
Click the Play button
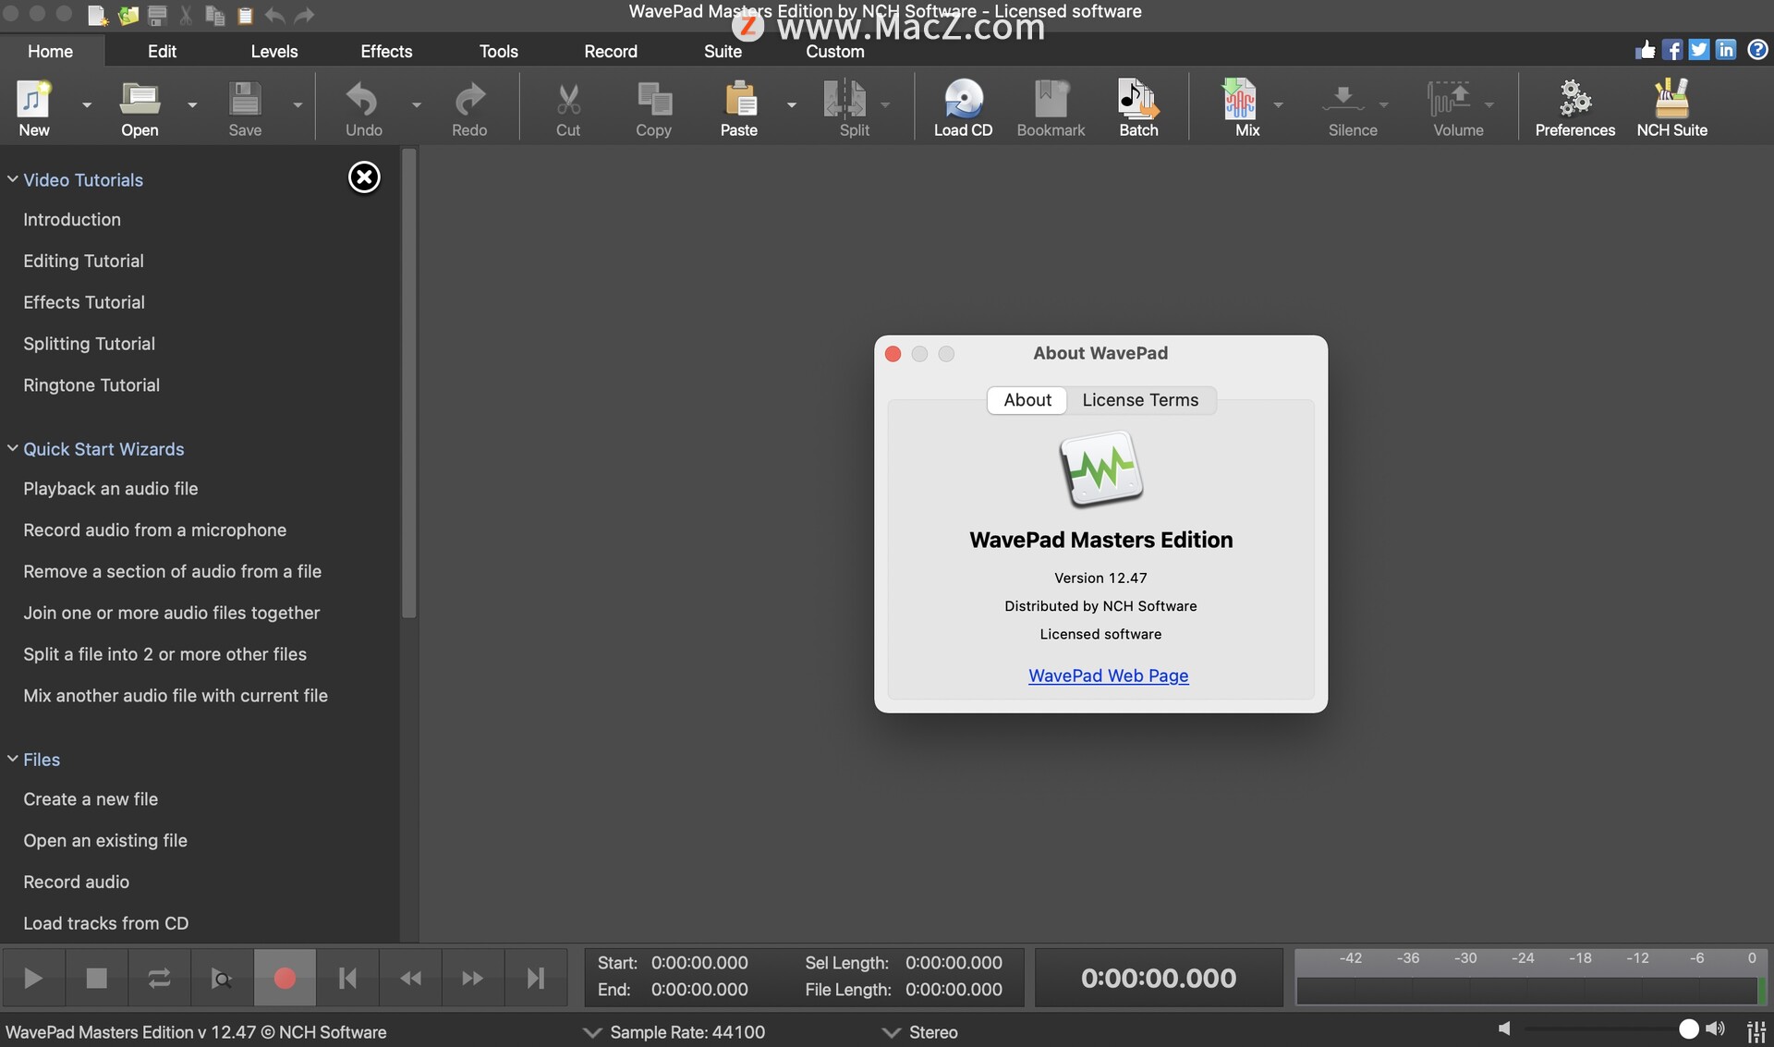(x=33, y=978)
